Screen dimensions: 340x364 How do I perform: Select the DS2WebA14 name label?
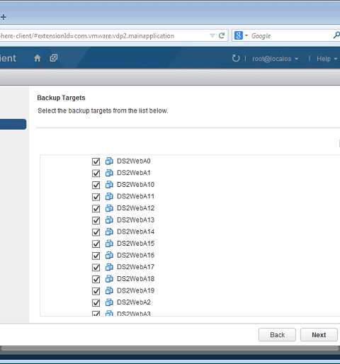tap(135, 232)
